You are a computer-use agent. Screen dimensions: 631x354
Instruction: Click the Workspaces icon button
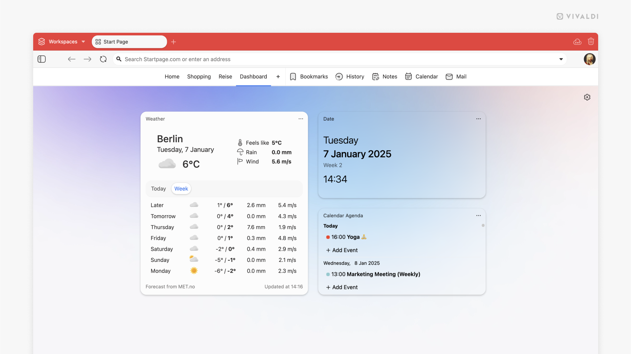42,42
